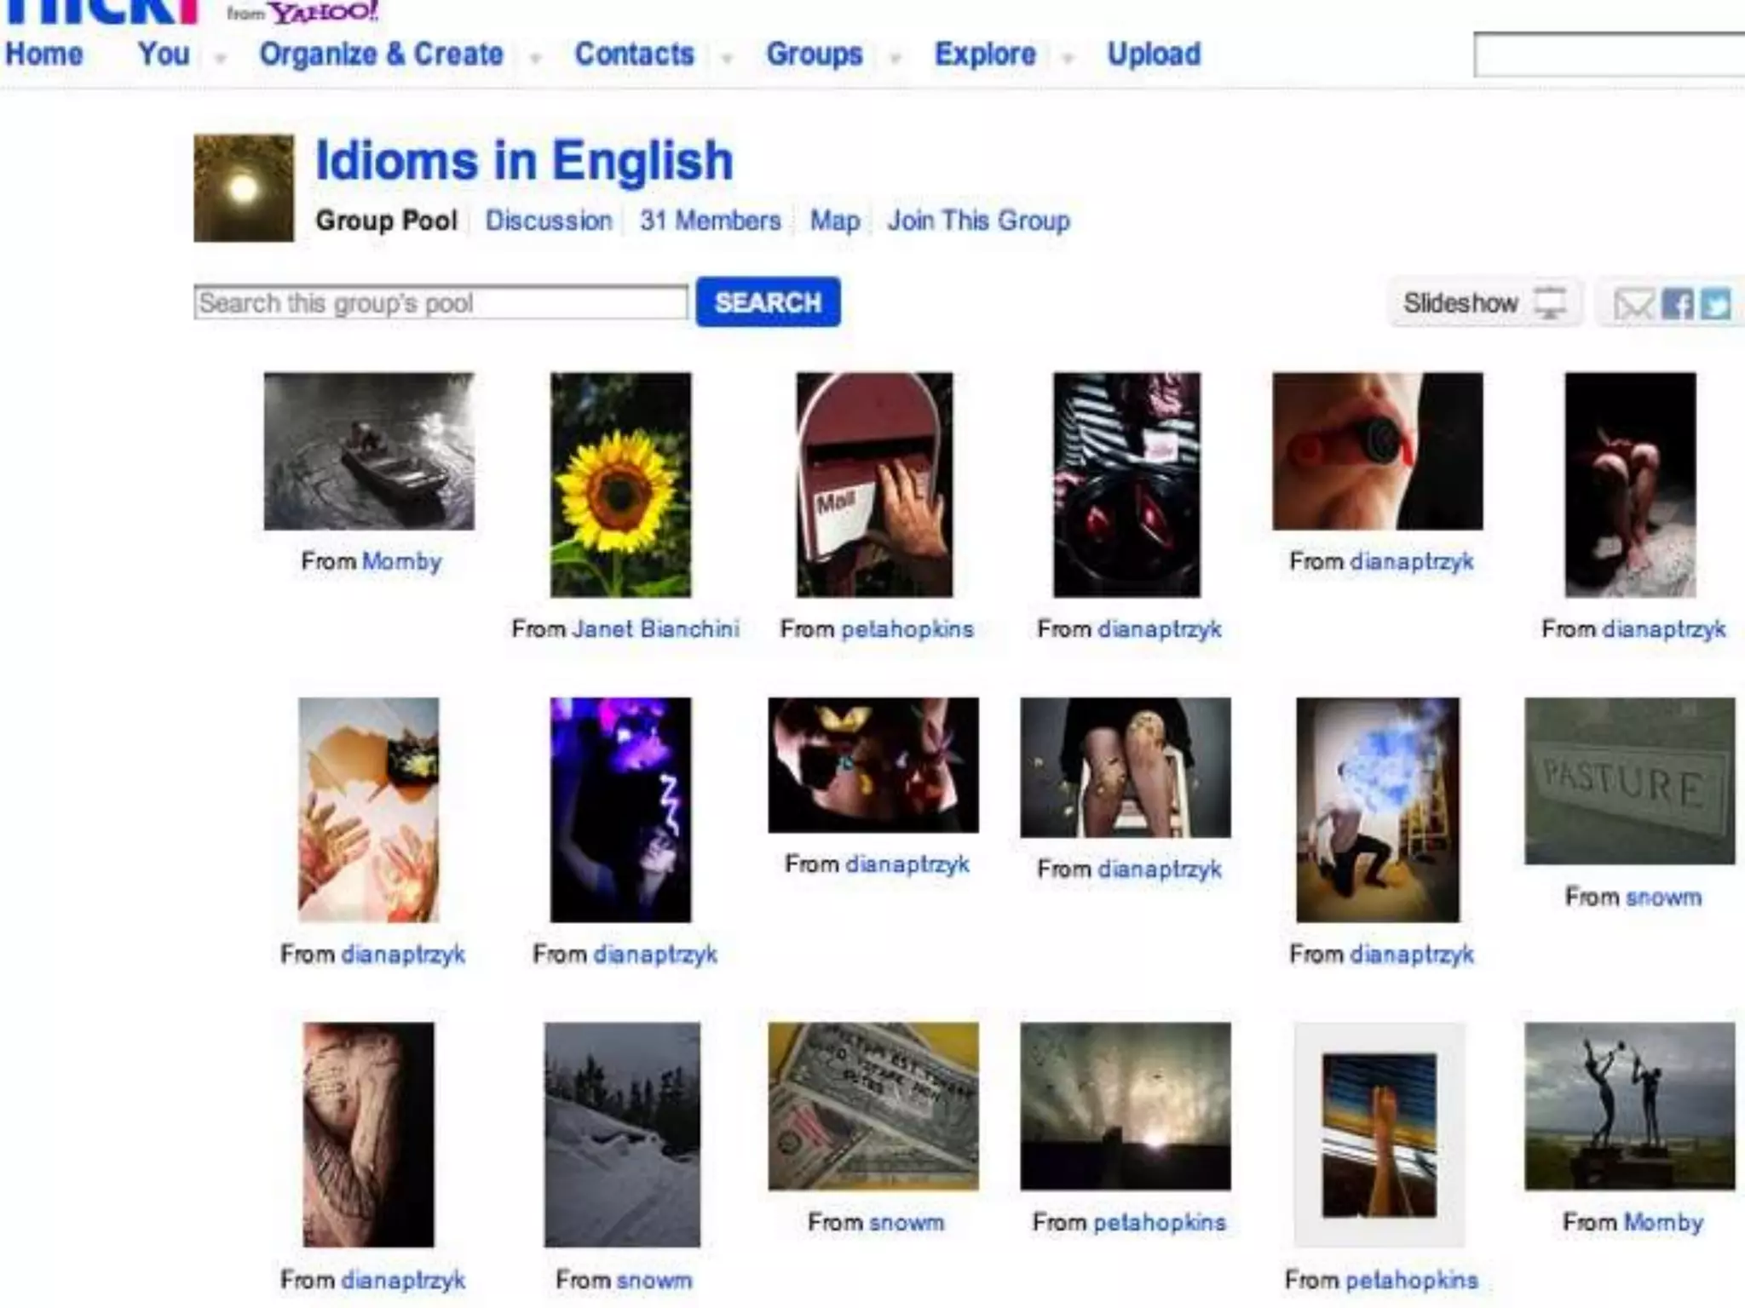The image size is (1745, 1308).
Task: Open the statues against sky photo
Action: tap(1630, 1106)
